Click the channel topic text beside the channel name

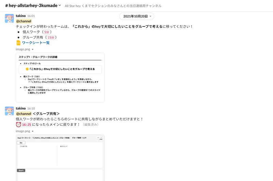tap(113, 6)
